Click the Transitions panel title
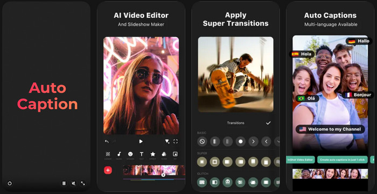Image resolution: width=377 pixels, height=194 pixels. tap(236, 123)
